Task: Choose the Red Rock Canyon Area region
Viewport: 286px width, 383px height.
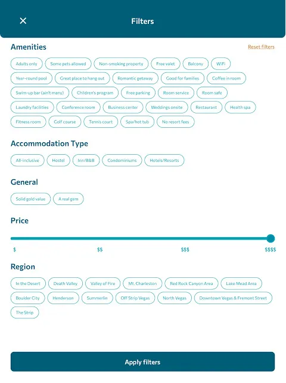Action: [191, 284]
